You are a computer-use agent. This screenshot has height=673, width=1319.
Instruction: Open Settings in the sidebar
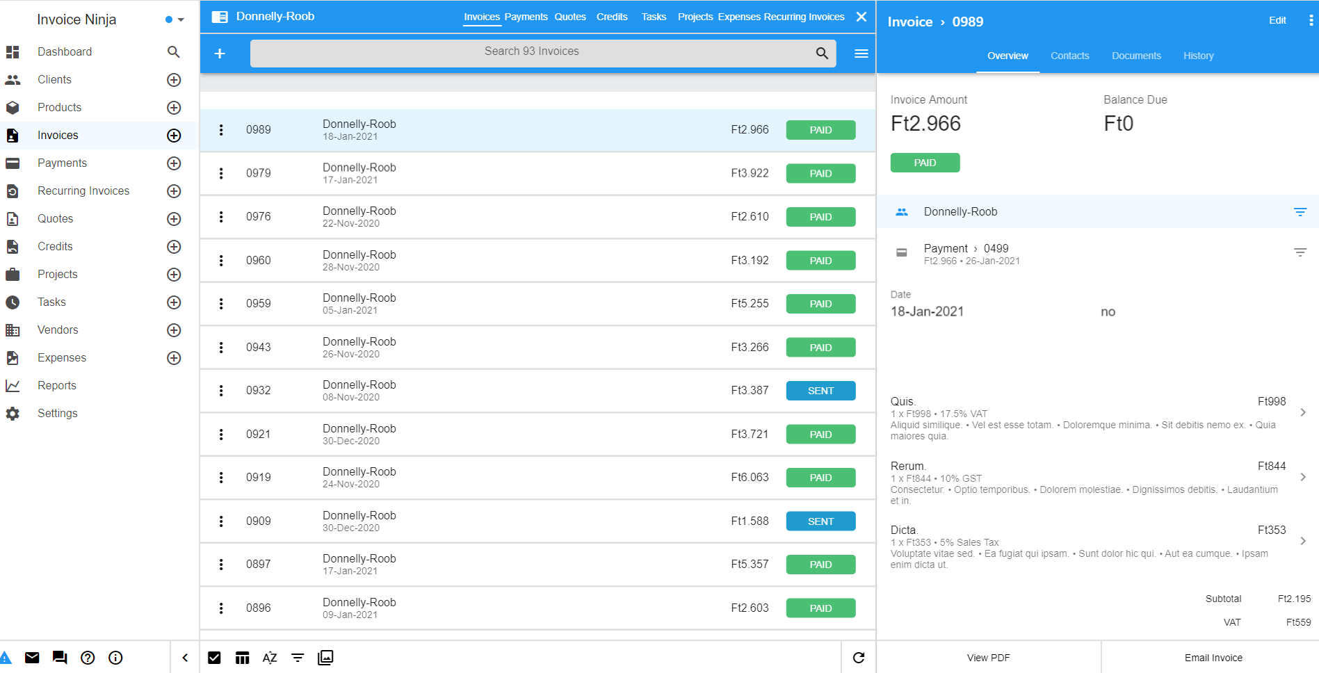57,414
